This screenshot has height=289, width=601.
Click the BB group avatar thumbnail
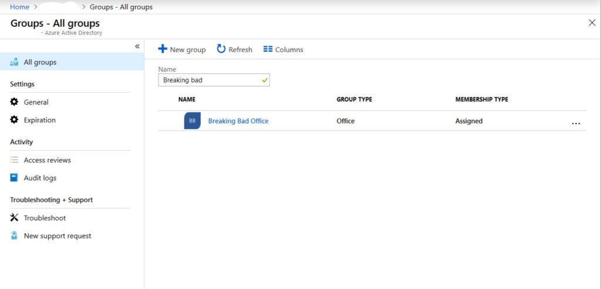(193, 121)
